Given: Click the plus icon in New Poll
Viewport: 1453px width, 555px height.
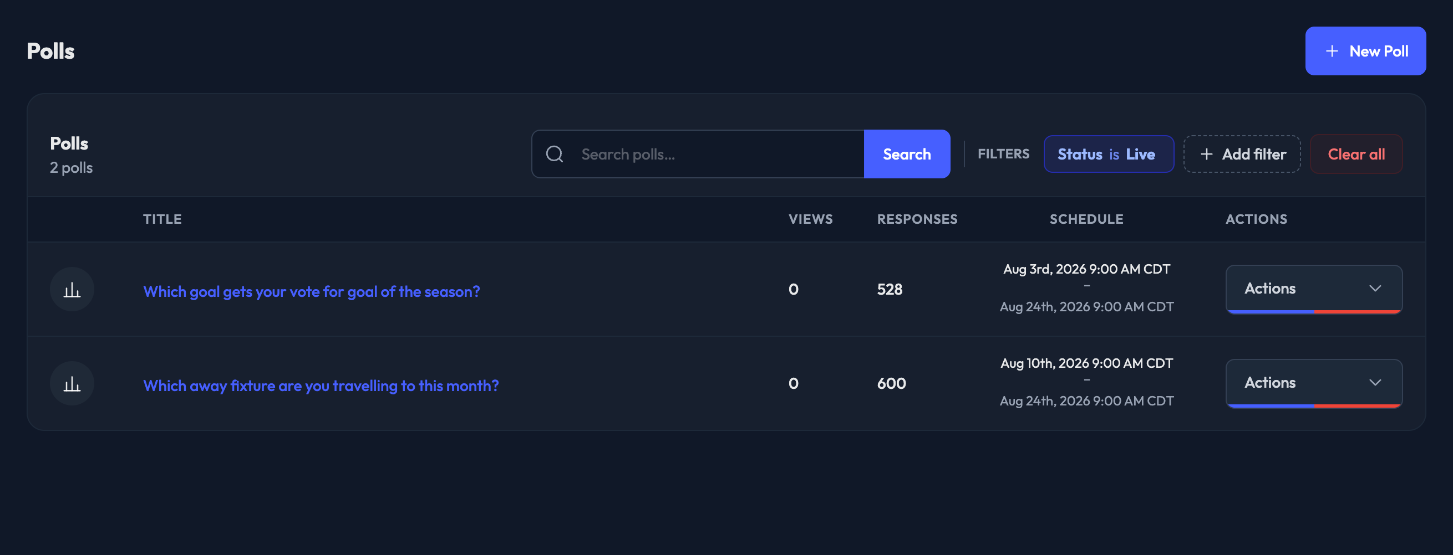Looking at the screenshot, I should (x=1332, y=52).
